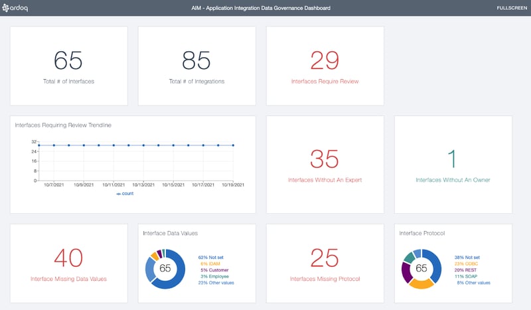Screen dimensions: 531x310
Task: Enter fullscreen mode via FULLSCREEN button
Action: (510, 8)
